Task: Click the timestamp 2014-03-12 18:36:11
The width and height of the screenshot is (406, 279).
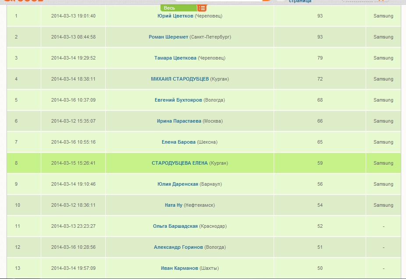Action: coord(73,205)
